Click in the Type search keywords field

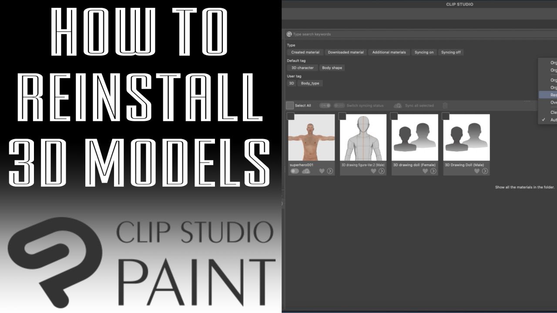[x=420, y=34]
